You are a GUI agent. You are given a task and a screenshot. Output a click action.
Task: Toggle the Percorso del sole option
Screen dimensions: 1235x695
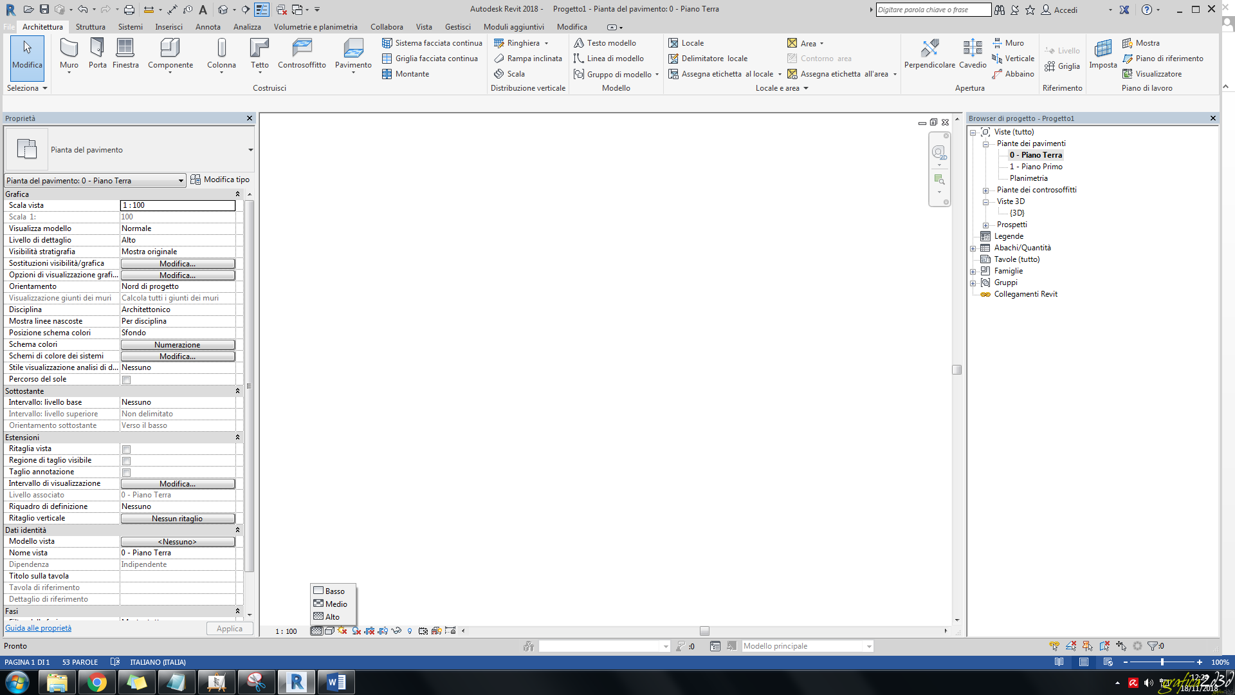tap(126, 380)
